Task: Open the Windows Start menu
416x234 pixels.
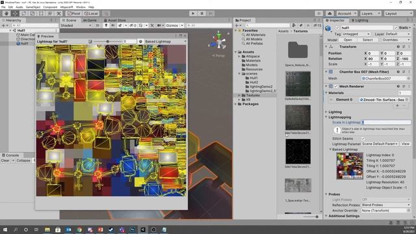Action: tap(5, 229)
